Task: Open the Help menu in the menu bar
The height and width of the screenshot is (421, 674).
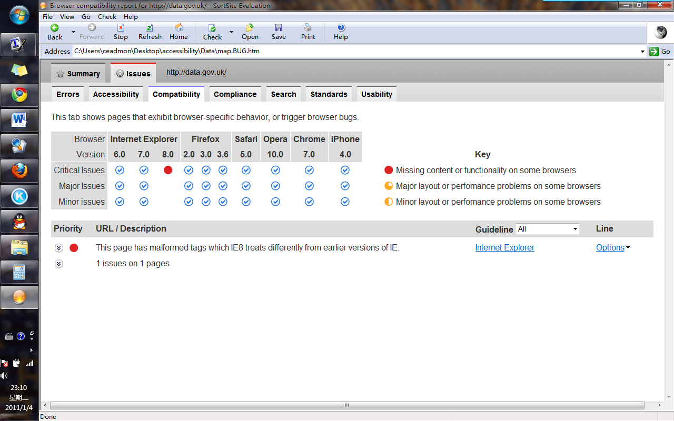Action: [x=131, y=17]
